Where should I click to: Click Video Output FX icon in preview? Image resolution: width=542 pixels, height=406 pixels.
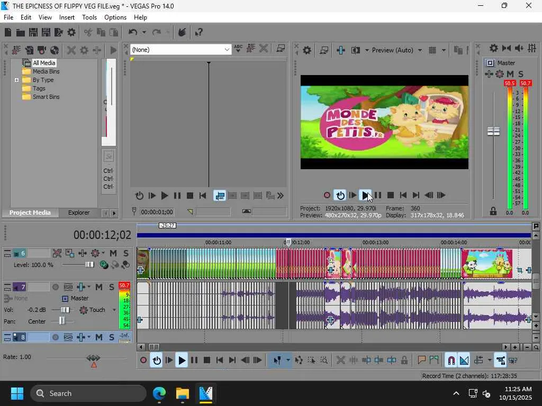point(340,50)
